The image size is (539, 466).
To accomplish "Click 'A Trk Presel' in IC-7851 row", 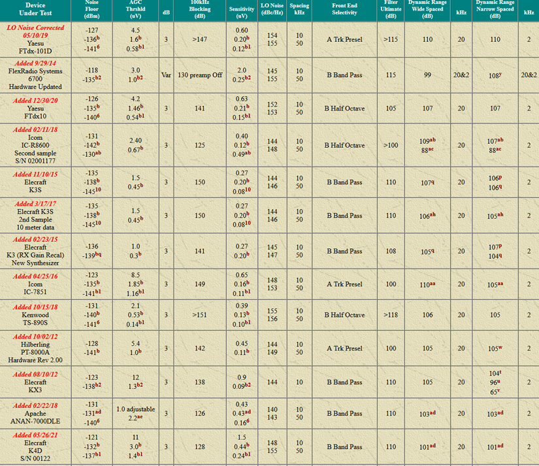I will 344,284.
